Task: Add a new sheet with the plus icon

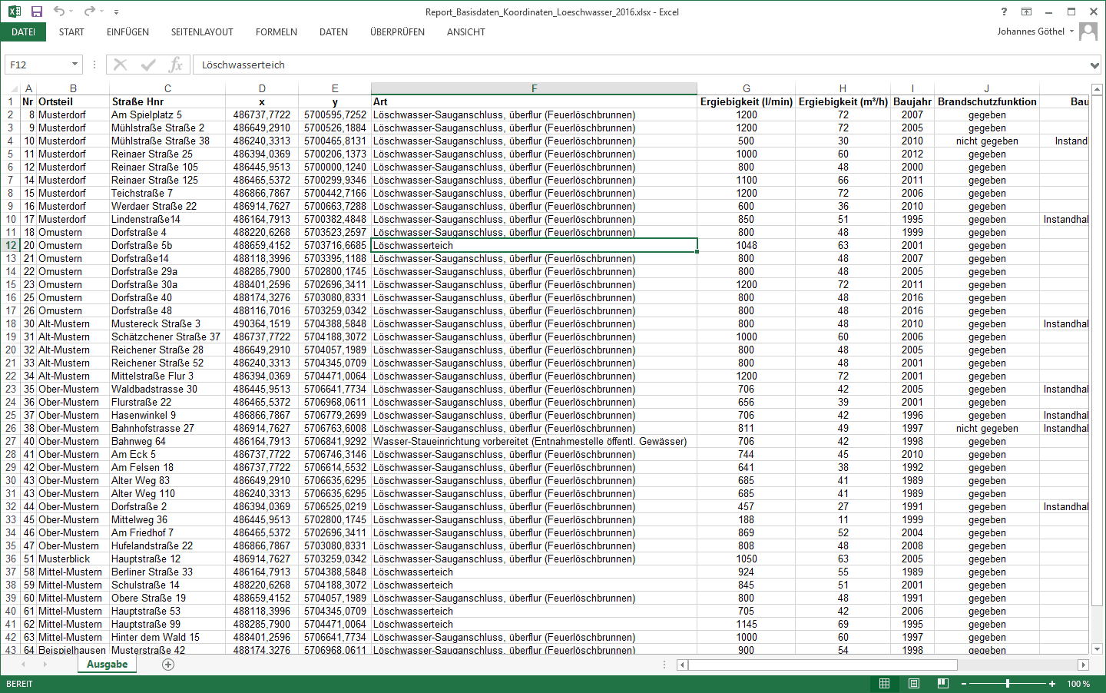Action: tap(168, 665)
